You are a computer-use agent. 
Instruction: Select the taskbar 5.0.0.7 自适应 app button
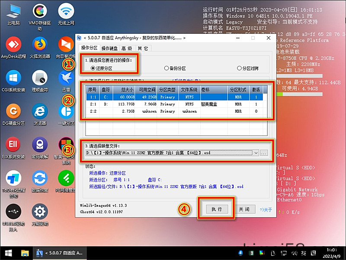60,253
